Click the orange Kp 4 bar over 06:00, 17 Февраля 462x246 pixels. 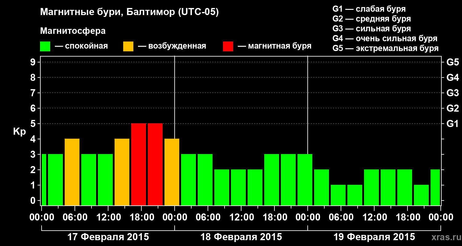pyautogui.click(x=72, y=172)
